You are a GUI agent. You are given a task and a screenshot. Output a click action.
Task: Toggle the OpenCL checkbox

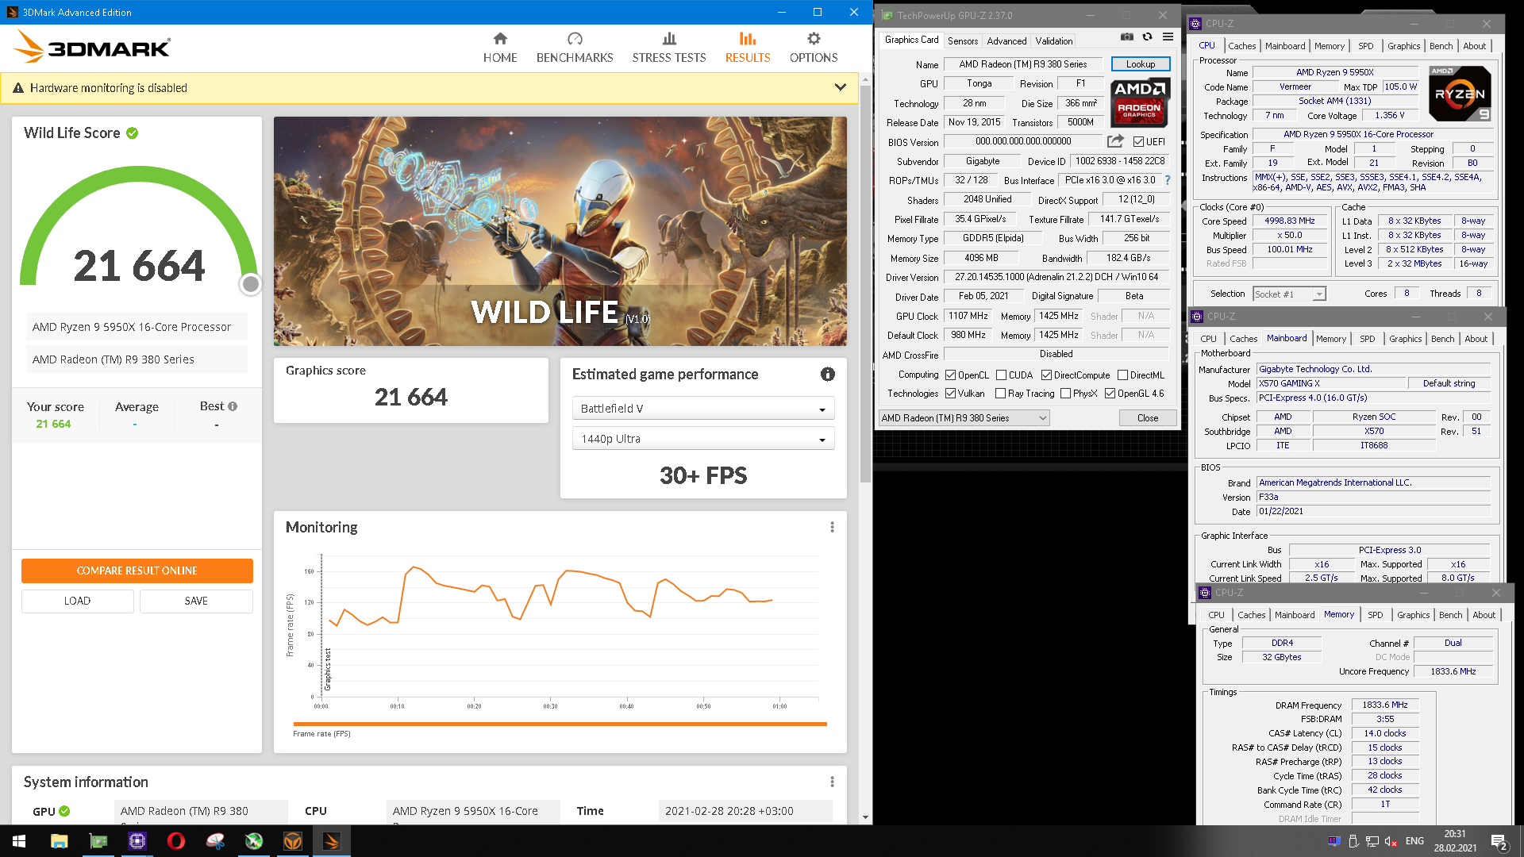click(950, 375)
